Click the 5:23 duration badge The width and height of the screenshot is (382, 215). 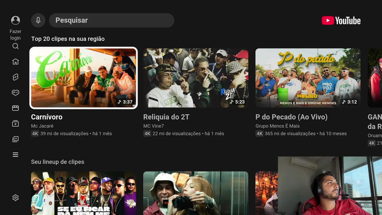coord(237,102)
